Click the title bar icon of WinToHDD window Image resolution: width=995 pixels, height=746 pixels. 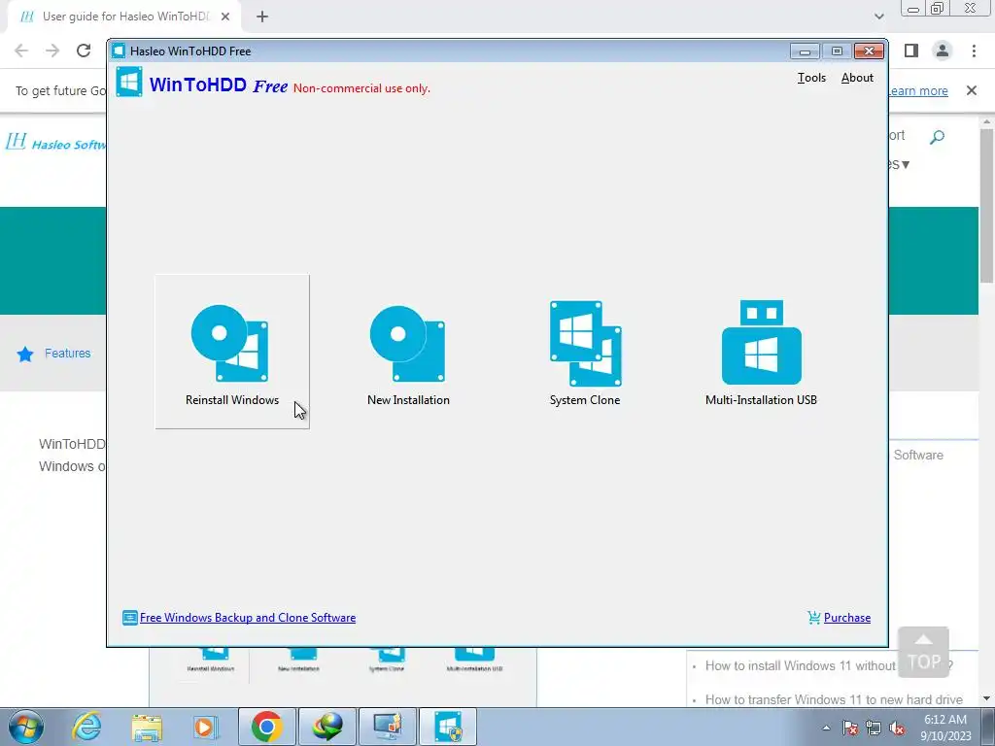(x=119, y=51)
